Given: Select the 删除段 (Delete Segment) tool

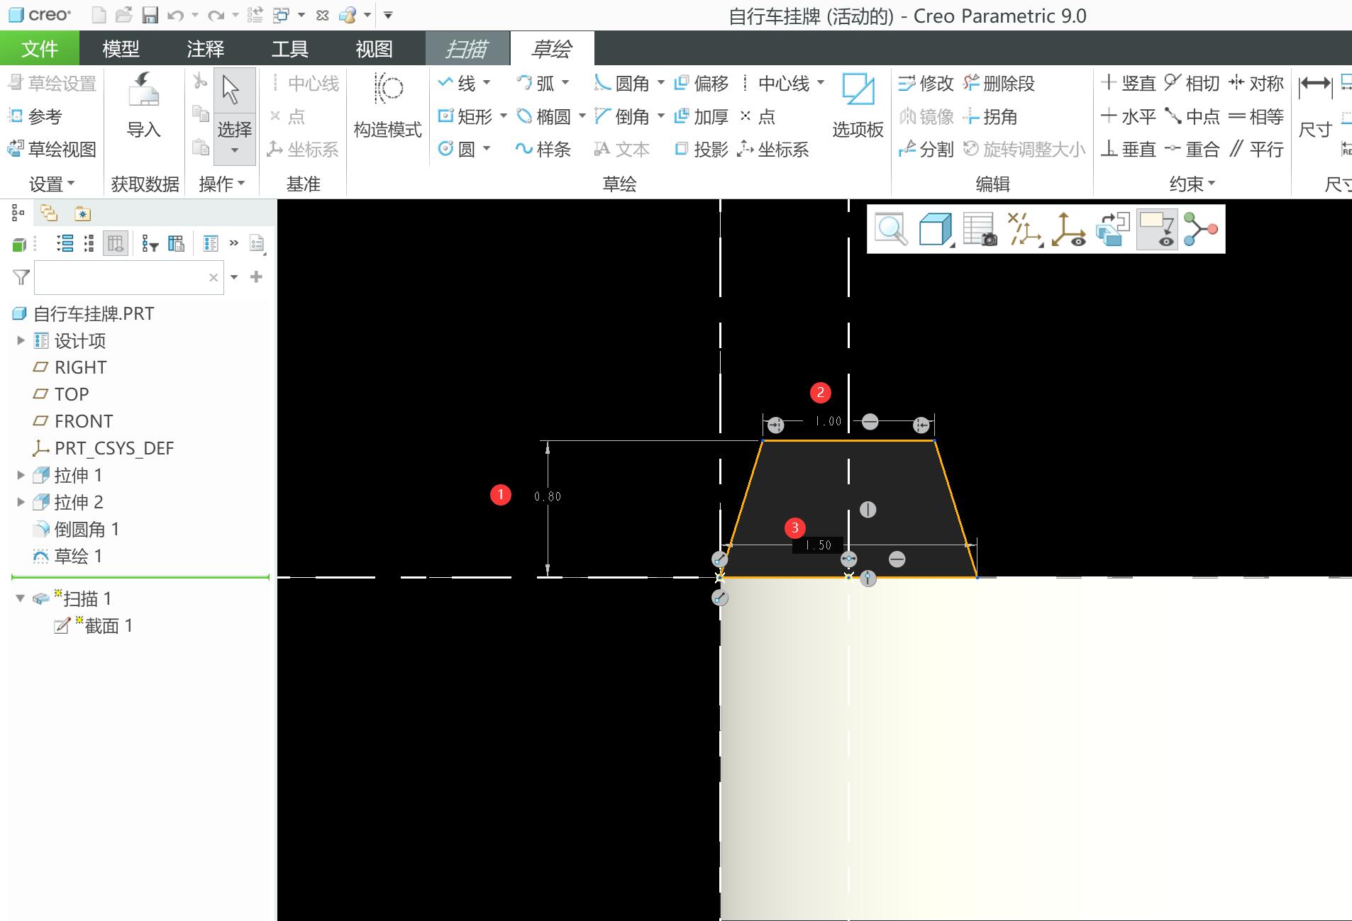Looking at the screenshot, I should click(x=999, y=84).
